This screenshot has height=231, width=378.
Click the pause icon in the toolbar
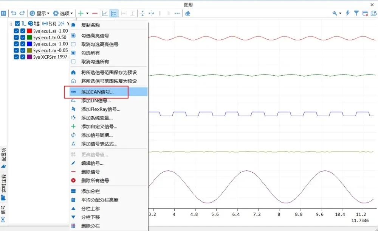(3, 13)
